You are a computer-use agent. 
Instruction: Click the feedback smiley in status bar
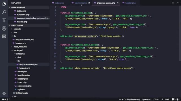coord(173,99)
